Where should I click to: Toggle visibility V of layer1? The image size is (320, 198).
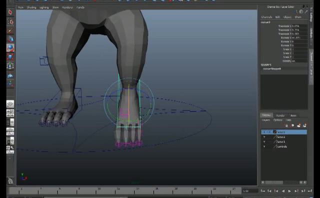click(x=264, y=141)
